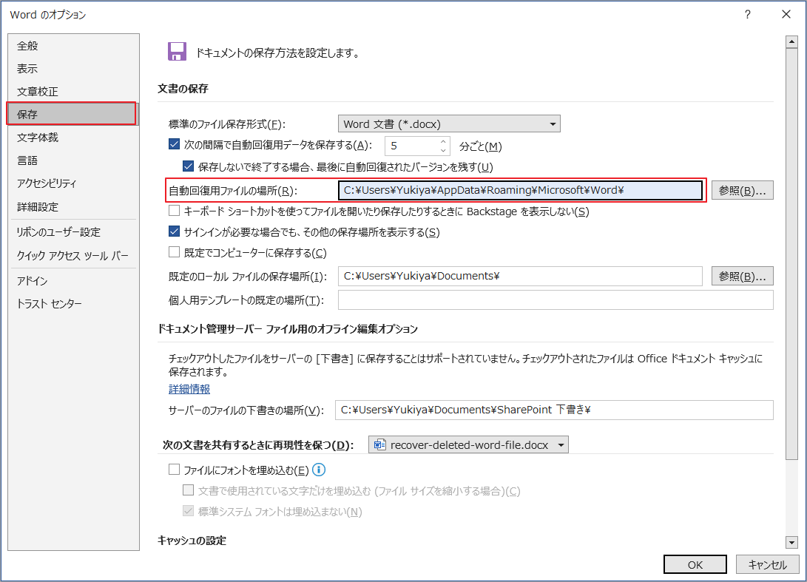
Task: Open クイック アクセス ツール バー settings
Action: click(x=72, y=256)
